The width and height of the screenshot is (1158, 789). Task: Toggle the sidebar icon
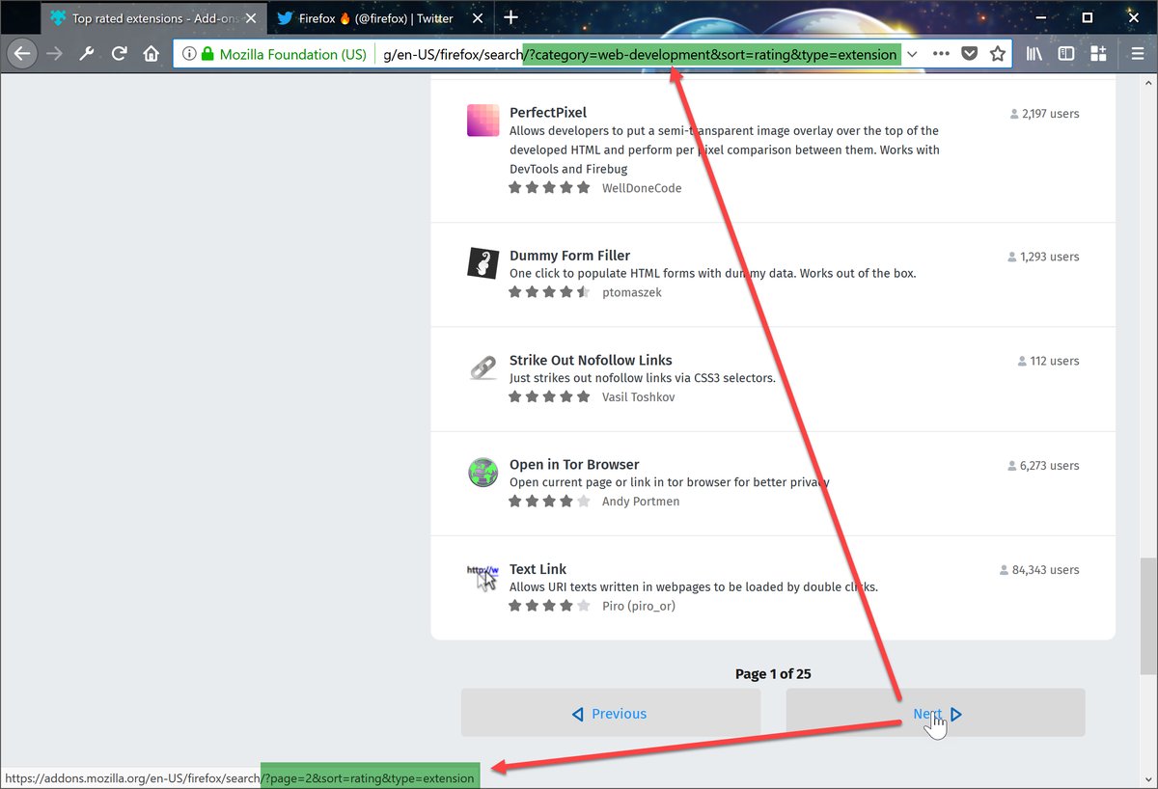(x=1066, y=54)
